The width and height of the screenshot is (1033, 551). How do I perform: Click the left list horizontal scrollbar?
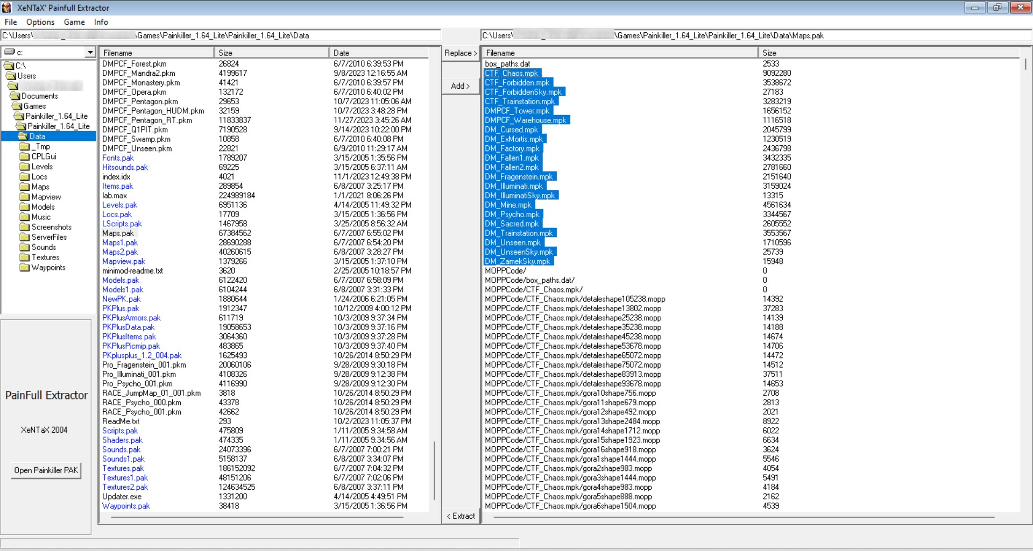tap(257, 517)
